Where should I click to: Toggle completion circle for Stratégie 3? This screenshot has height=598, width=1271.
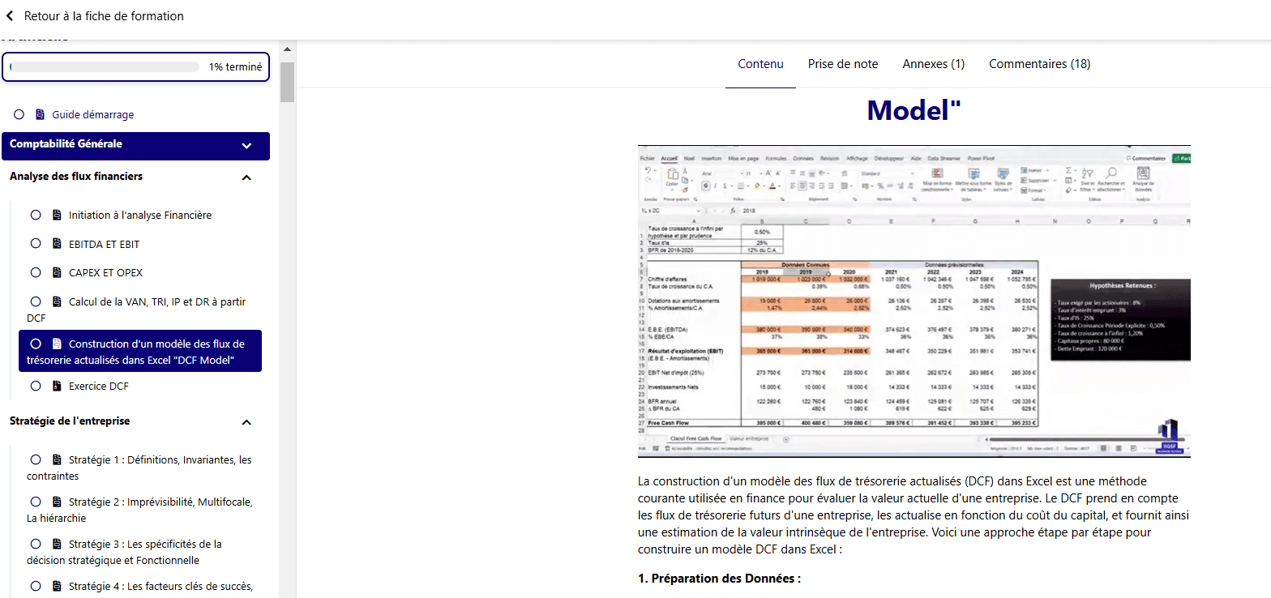[x=36, y=545]
